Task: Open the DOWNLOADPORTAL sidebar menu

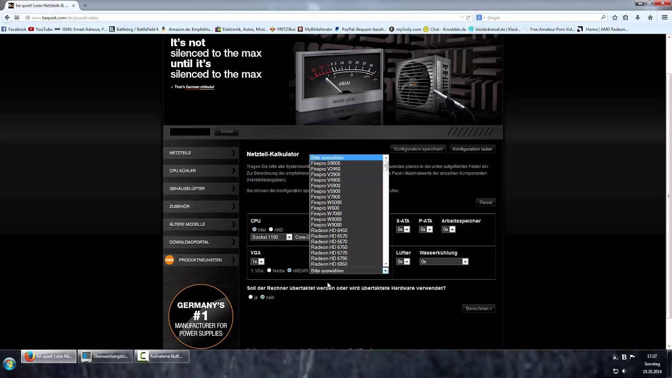Action: (x=201, y=242)
